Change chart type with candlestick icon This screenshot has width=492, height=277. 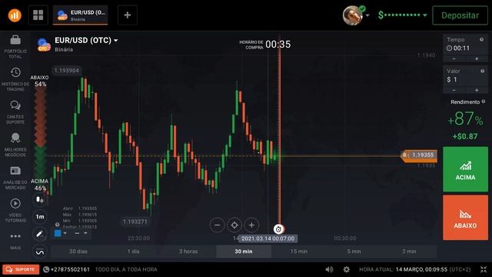[x=40, y=199]
